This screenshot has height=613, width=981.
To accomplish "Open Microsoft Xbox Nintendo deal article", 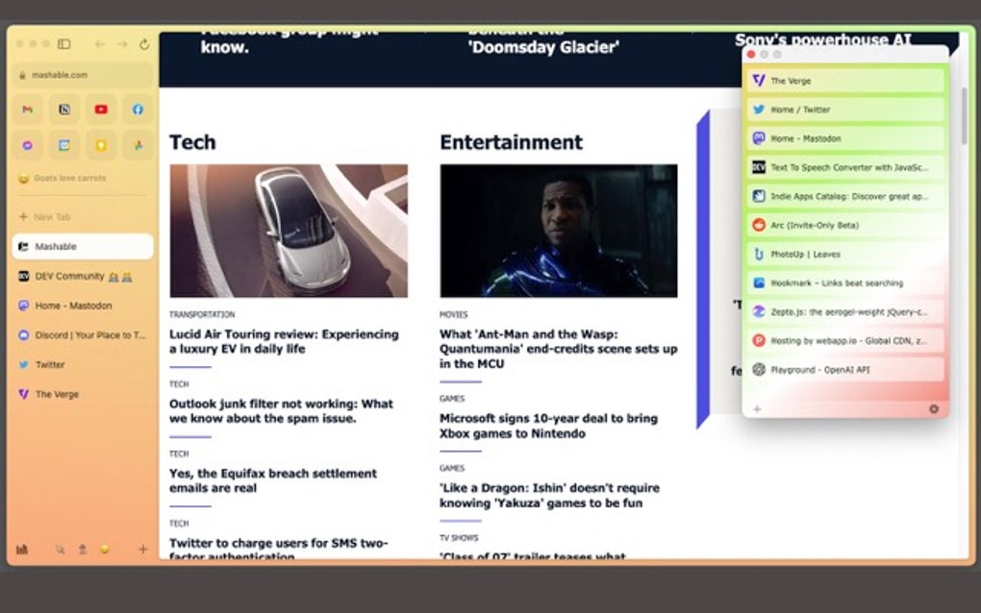I will click(548, 426).
